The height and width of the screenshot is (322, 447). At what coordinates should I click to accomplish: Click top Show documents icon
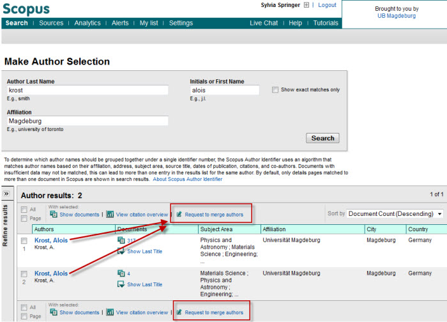click(53, 214)
